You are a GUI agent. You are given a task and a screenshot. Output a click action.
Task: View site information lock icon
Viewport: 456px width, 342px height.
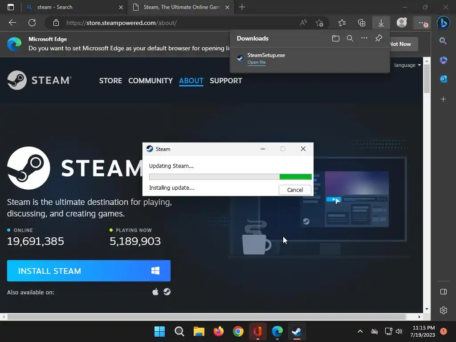coord(56,23)
